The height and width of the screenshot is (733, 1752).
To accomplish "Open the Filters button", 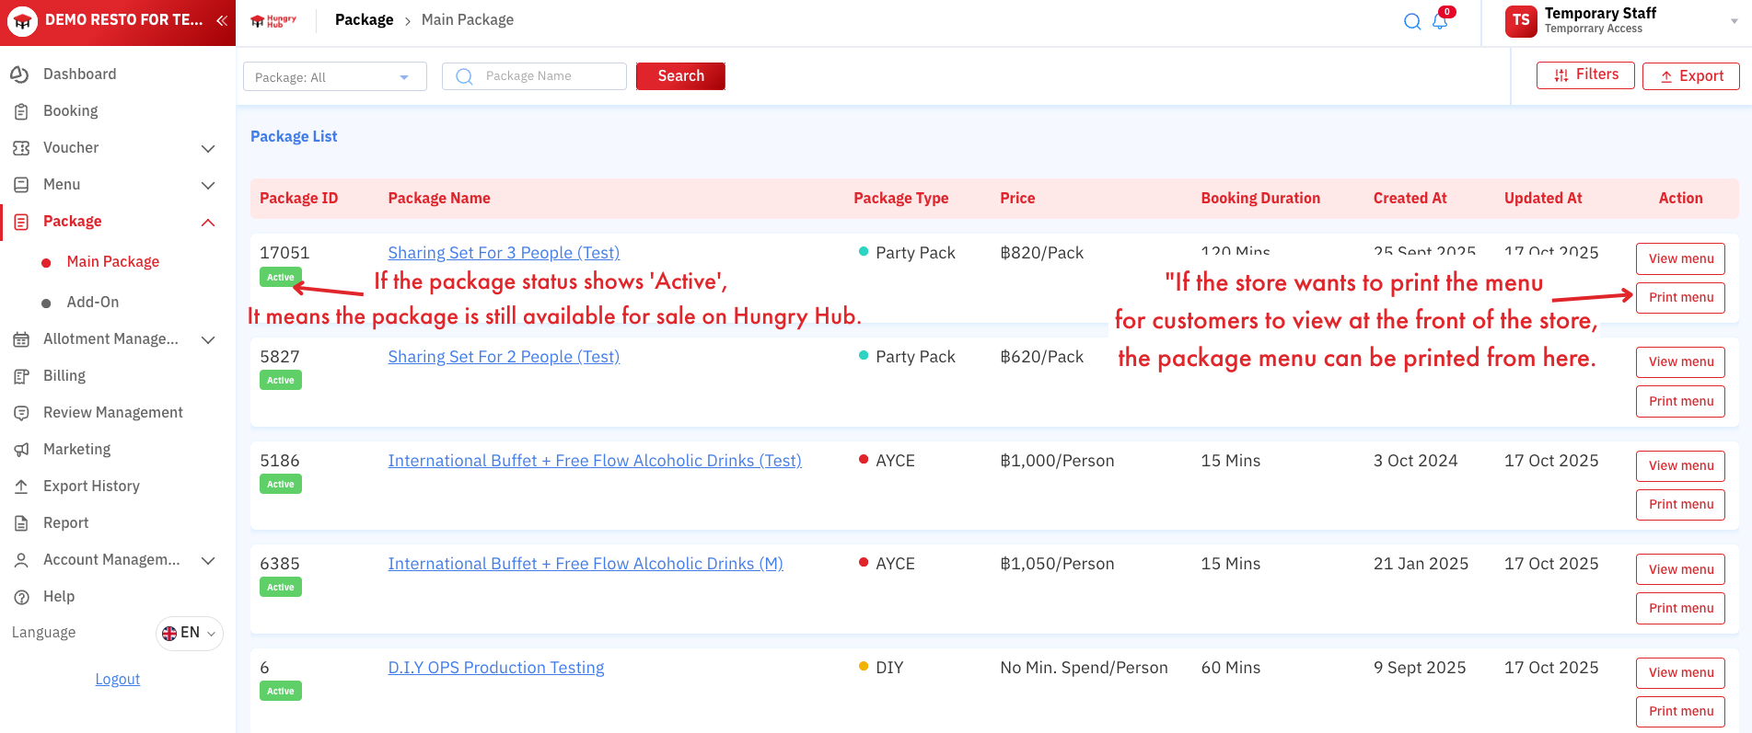I will pyautogui.click(x=1585, y=75).
